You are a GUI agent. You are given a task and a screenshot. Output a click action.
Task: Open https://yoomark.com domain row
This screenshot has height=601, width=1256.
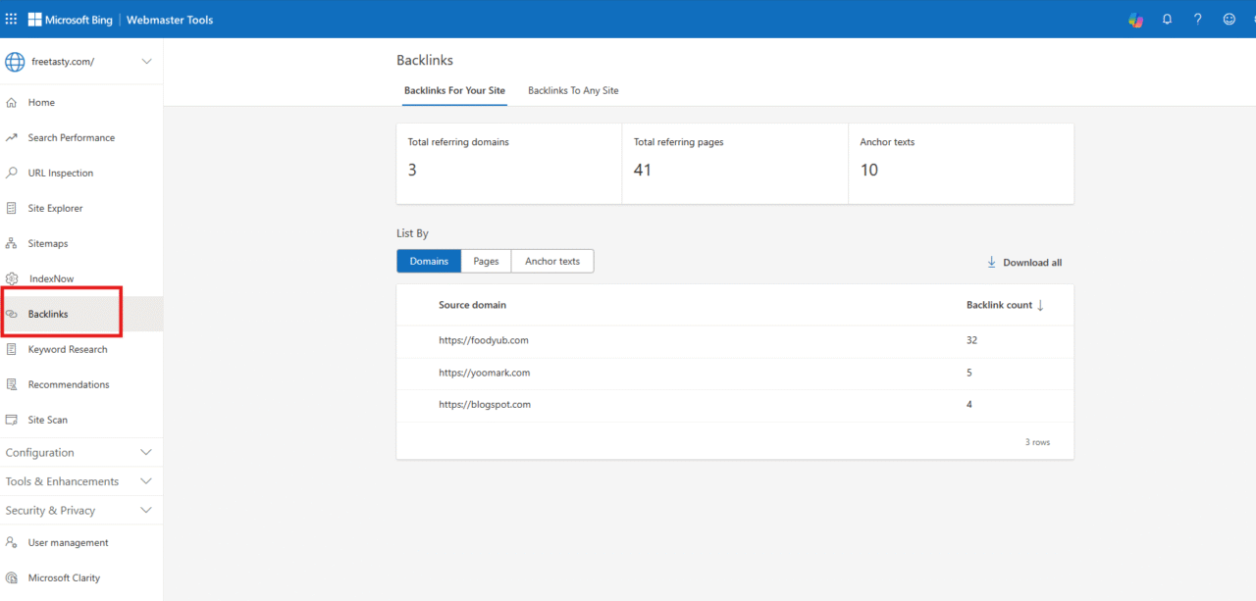pos(735,373)
